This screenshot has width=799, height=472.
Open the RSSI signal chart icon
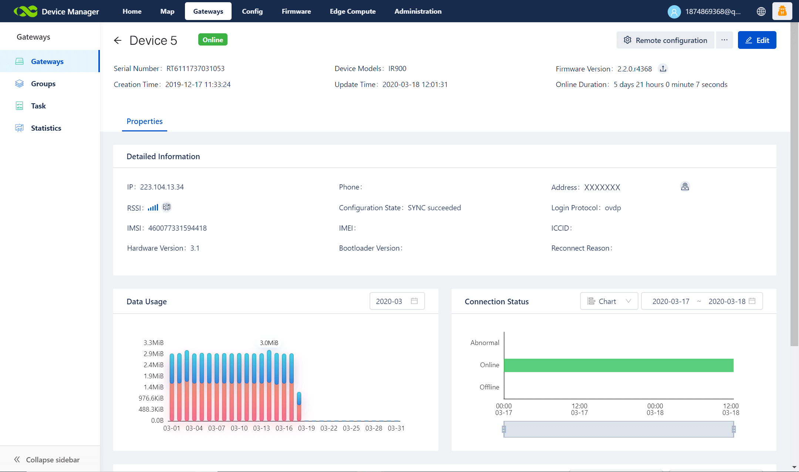click(x=167, y=207)
